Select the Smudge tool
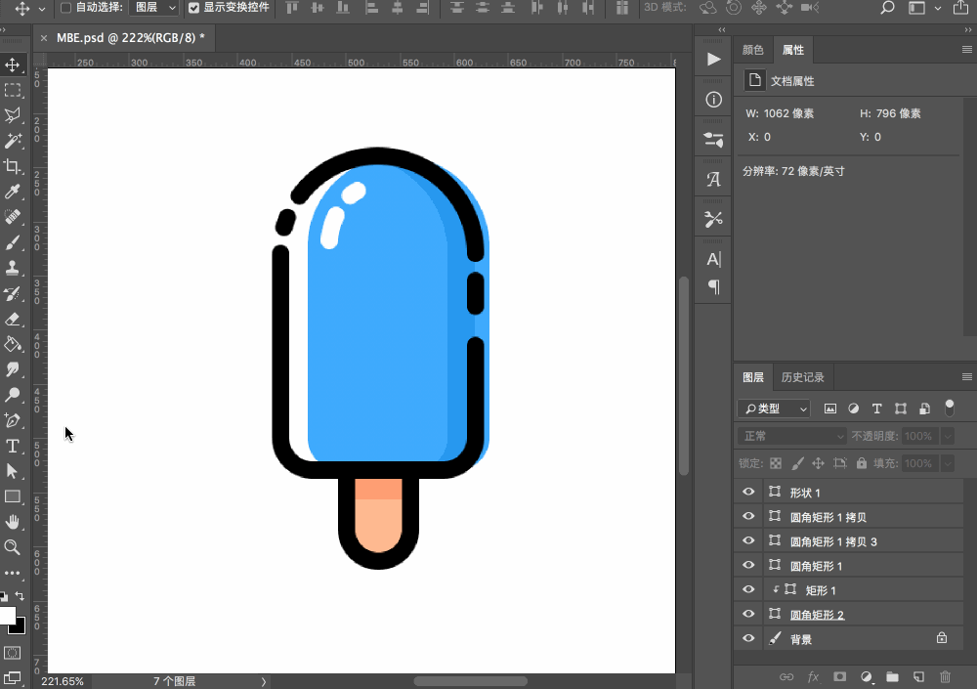Screen dimensions: 977x689 coord(13,369)
